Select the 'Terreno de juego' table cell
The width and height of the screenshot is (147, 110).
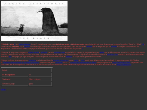15,84
